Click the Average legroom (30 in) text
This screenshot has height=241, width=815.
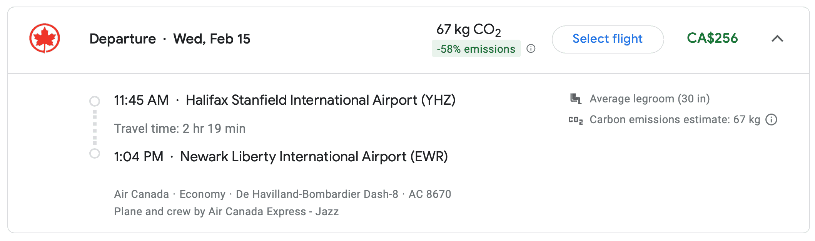pos(650,99)
